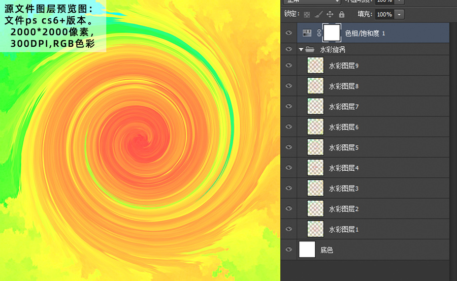
Task: Select layer name 水彩图层2
Action: (344, 209)
